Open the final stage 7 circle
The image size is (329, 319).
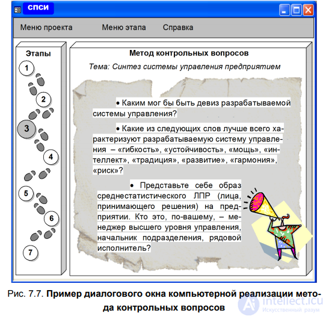31,252
